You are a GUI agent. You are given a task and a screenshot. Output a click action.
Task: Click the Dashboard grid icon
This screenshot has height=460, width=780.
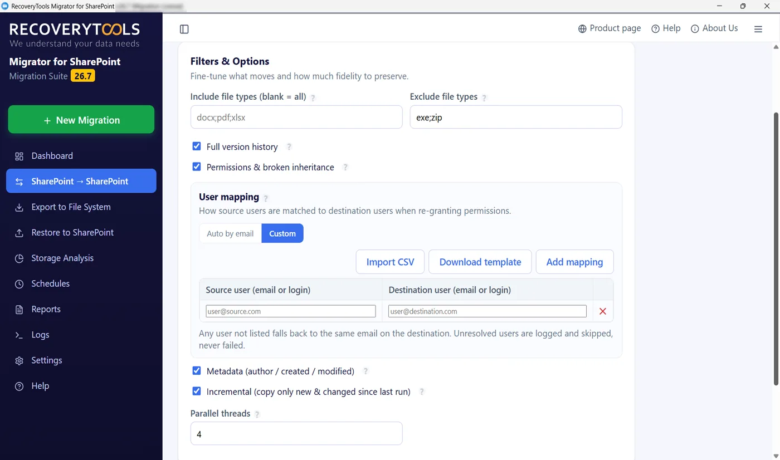click(x=19, y=156)
